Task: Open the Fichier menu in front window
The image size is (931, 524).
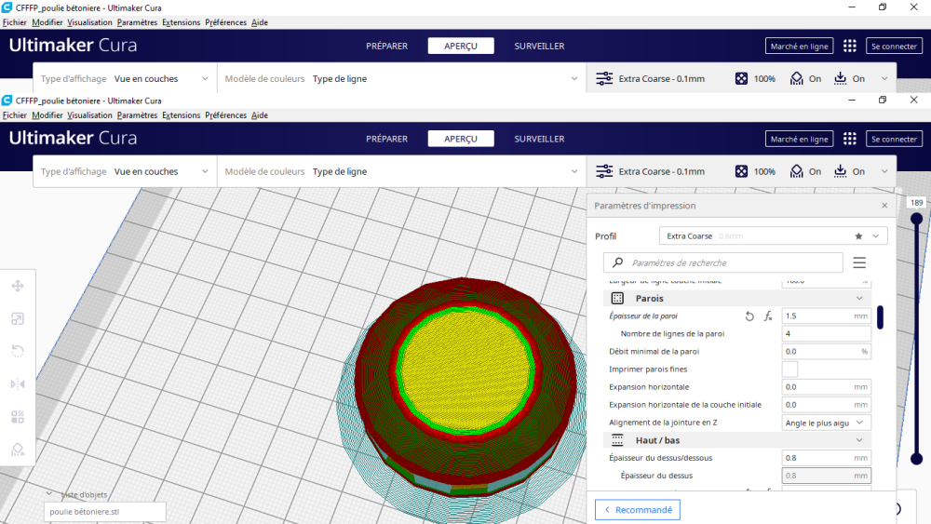Action: (x=15, y=115)
